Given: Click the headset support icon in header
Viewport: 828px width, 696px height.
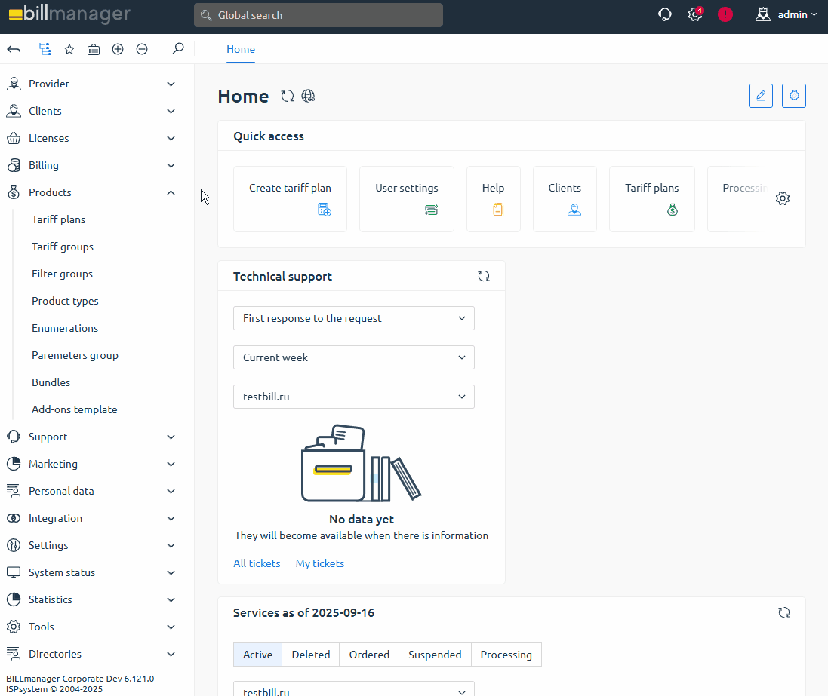Looking at the screenshot, I should [665, 14].
